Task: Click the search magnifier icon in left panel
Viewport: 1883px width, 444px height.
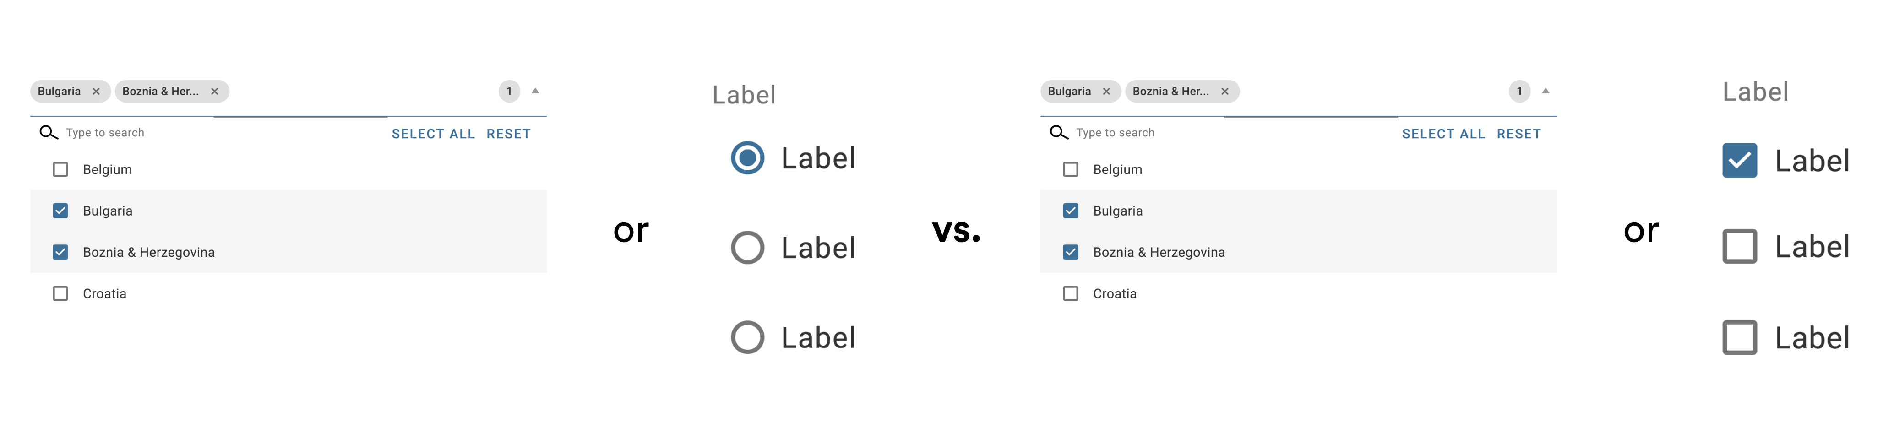Action: click(x=48, y=132)
